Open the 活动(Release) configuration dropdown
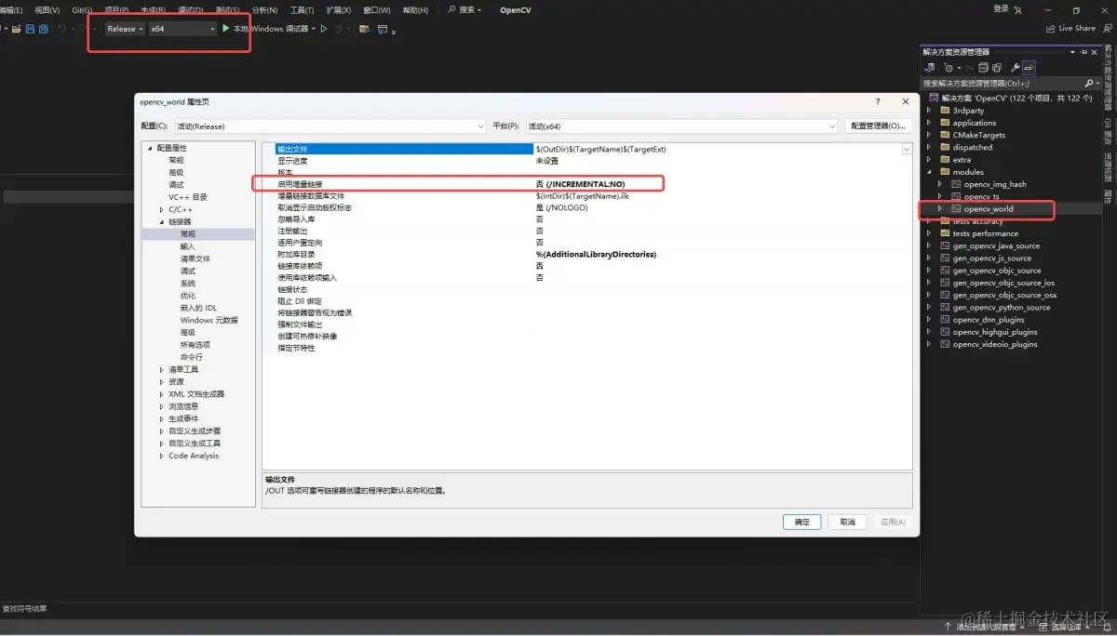 point(482,126)
